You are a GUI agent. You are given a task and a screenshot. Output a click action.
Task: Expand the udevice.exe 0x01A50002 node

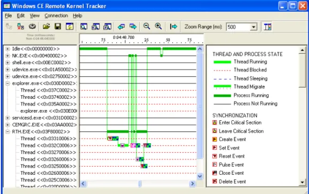tap(7, 69)
